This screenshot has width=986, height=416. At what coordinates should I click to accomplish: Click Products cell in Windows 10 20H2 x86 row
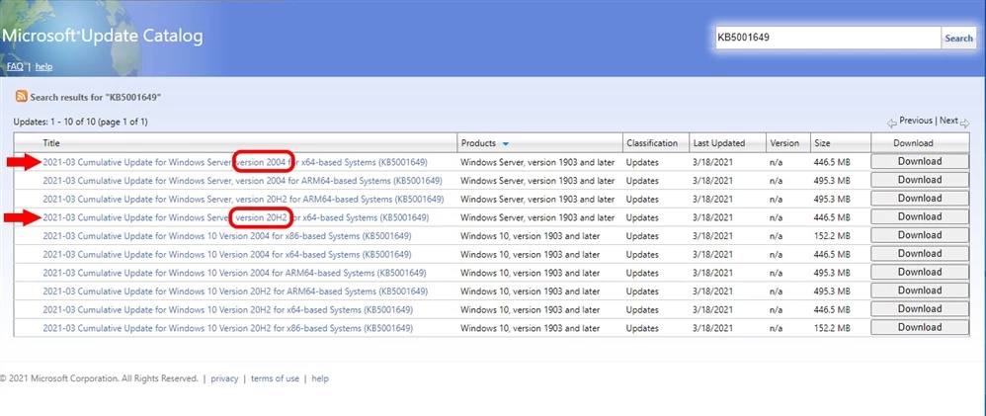click(531, 328)
